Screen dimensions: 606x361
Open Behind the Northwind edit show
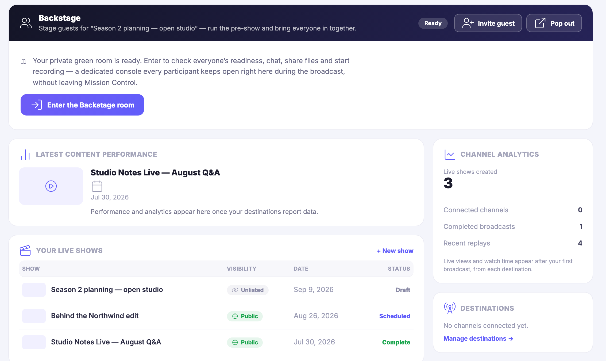pos(95,316)
